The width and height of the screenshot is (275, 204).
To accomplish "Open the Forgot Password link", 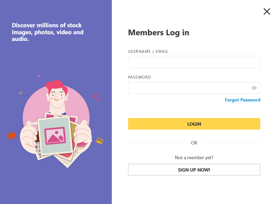I will pyautogui.click(x=243, y=100).
